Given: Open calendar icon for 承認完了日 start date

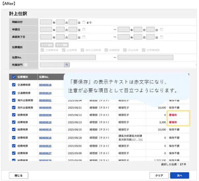Looking at the screenshot, I should click(84, 37).
